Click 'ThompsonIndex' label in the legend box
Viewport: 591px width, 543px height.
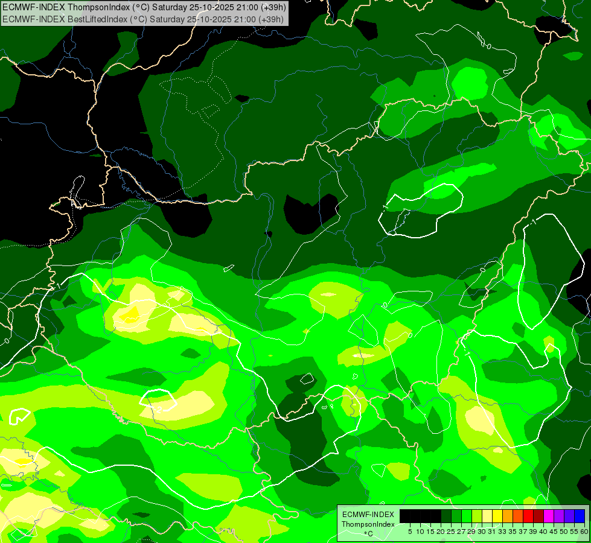coord(368,524)
